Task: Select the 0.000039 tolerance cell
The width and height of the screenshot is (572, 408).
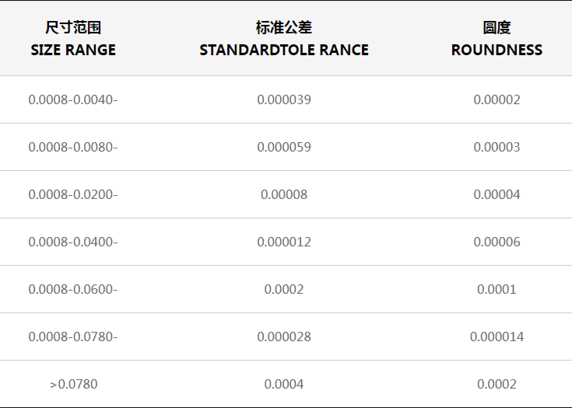Action: (284, 99)
